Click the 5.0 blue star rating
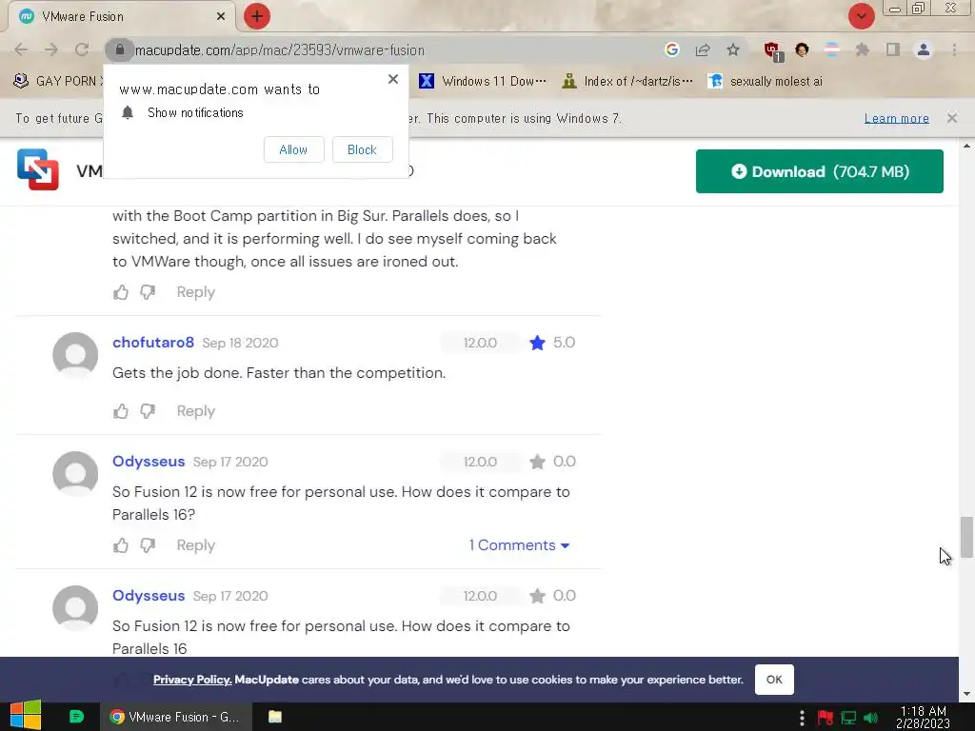The image size is (975, 731). pos(537,343)
